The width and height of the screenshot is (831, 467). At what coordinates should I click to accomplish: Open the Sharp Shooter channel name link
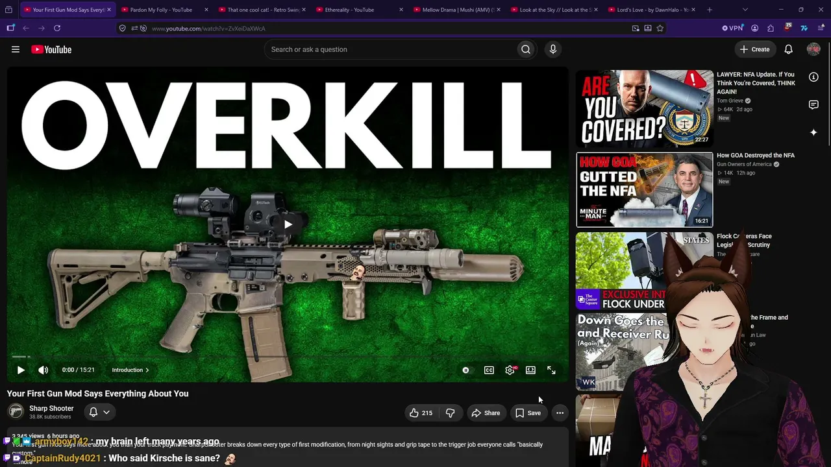coord(51,409)
